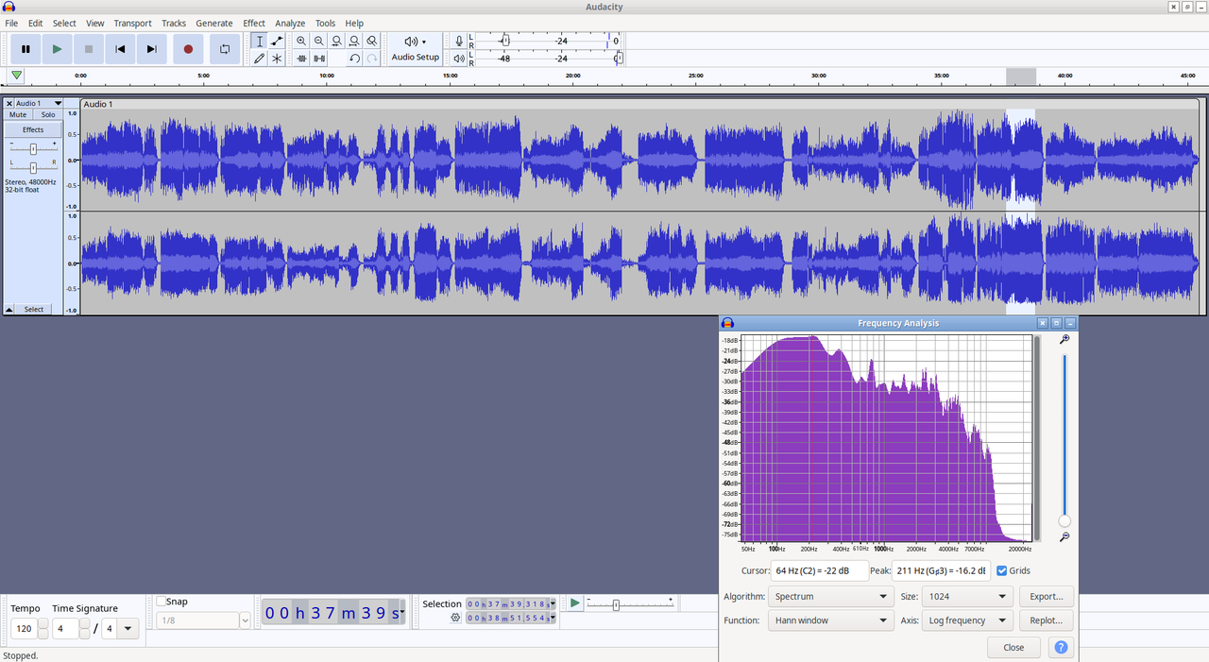
Task: Open the Size 1024 dropdown
Action: pyautogui.click(x=967, y=596)
